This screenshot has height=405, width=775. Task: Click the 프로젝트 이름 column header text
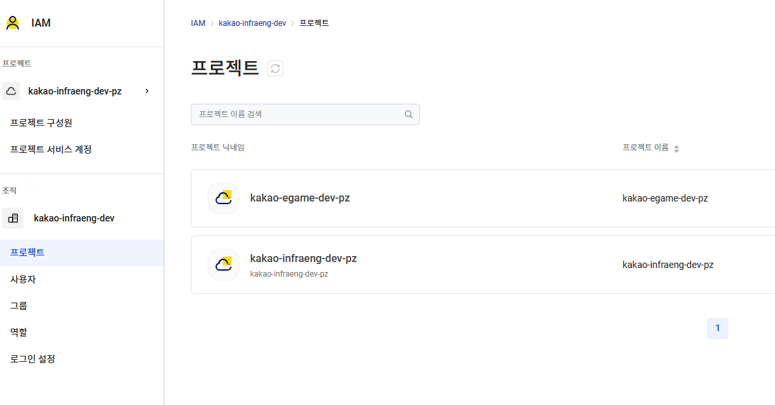tap(645, 147)
